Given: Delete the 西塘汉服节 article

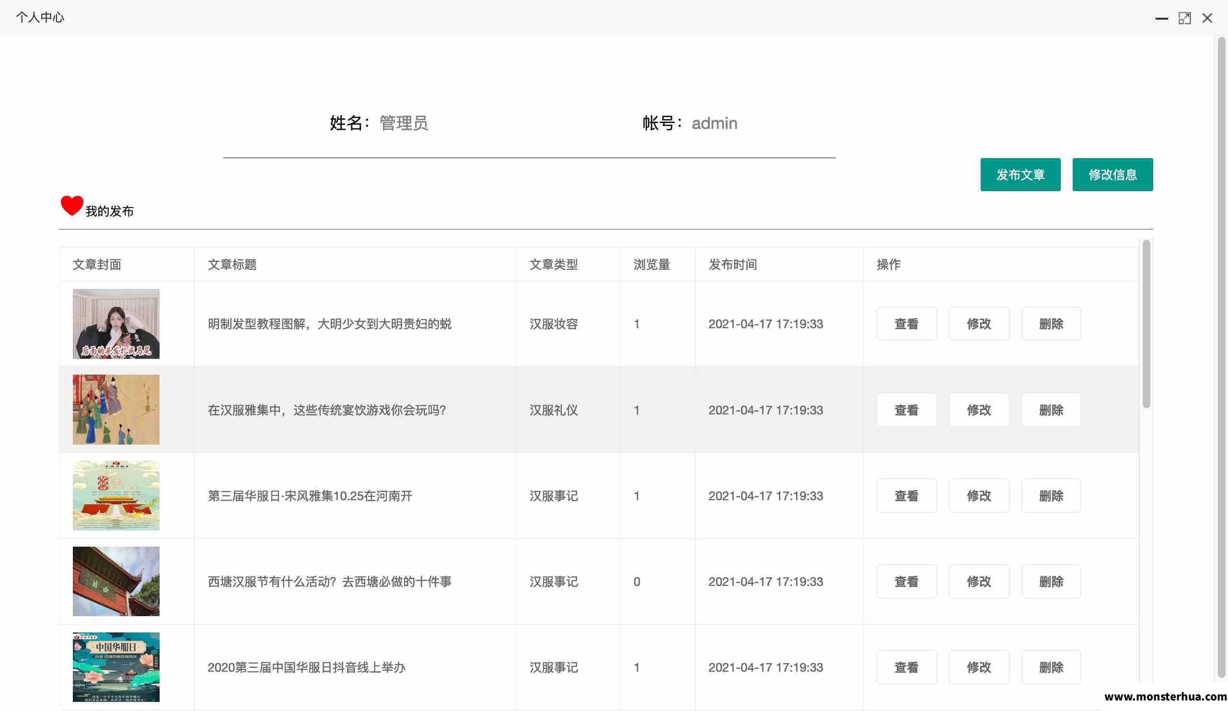Looking at the screenshot, I should coord(1051,581).
